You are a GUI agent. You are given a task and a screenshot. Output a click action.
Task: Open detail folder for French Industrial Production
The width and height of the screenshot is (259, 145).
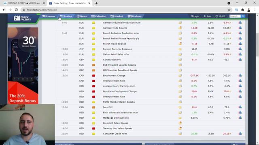(180, 33)
